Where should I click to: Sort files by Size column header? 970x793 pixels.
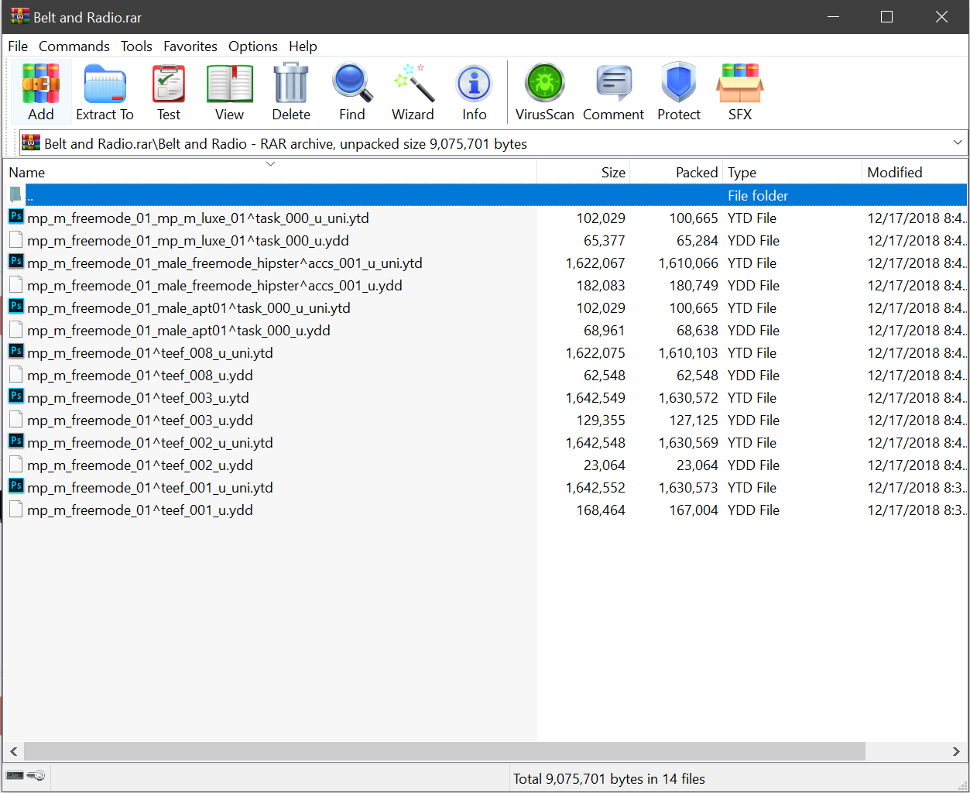tap(612, 173)
